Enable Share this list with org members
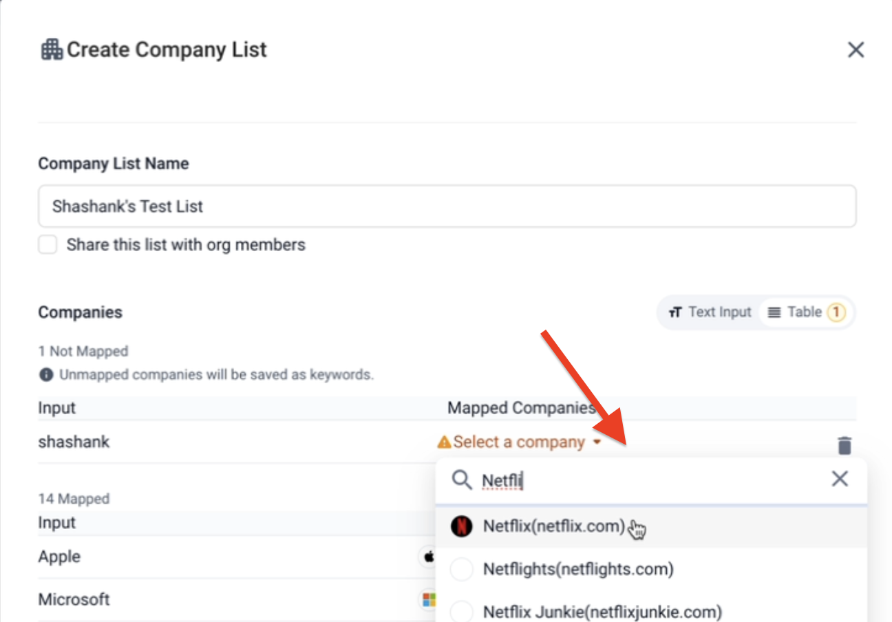This screenshot has height=622, width=892. 47,245
